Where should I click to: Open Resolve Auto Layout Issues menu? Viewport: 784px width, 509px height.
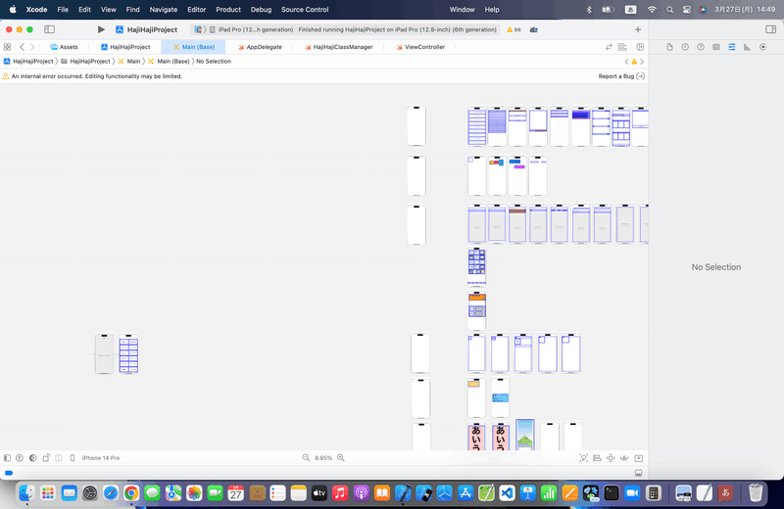(x=624, y=458)
